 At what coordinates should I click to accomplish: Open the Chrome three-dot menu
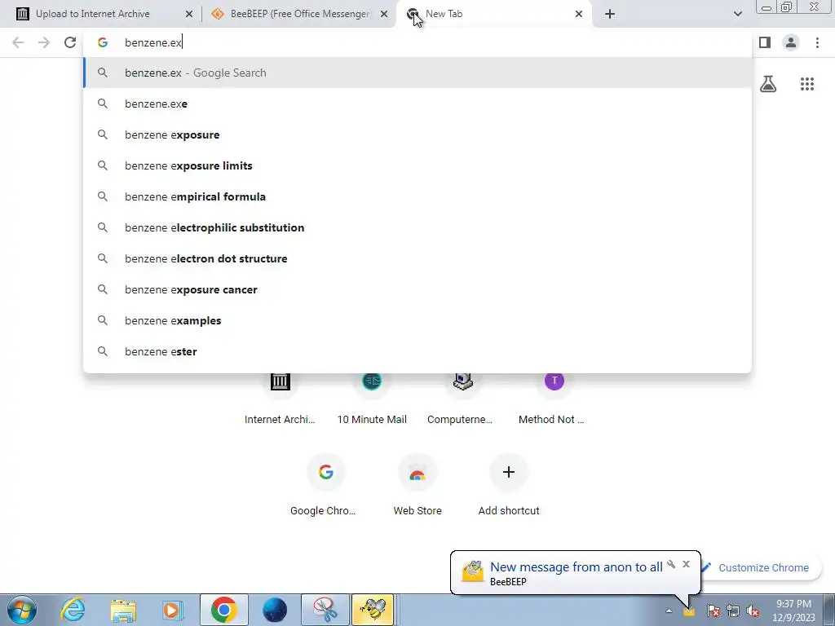(817, 42)
